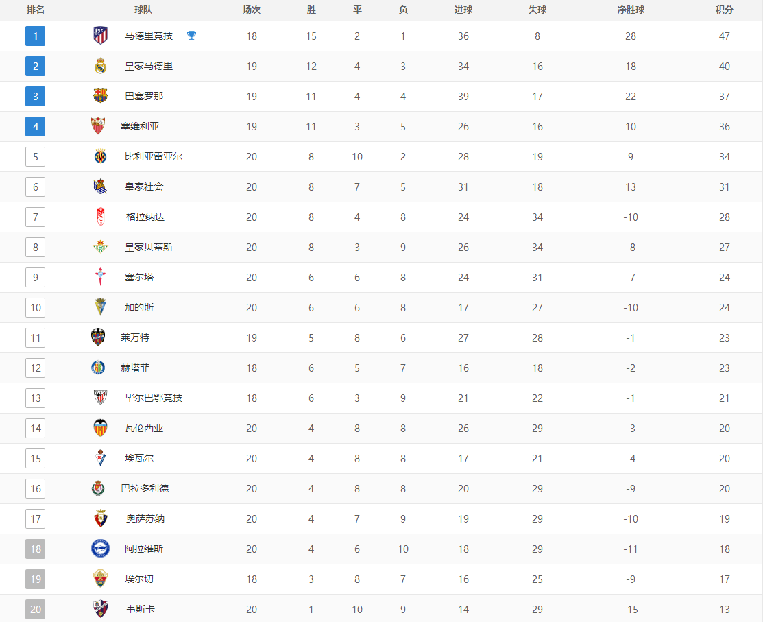Click the blue rank 1 badge
The height and width of the screenshot is (622, 763).
coord(36,36)
